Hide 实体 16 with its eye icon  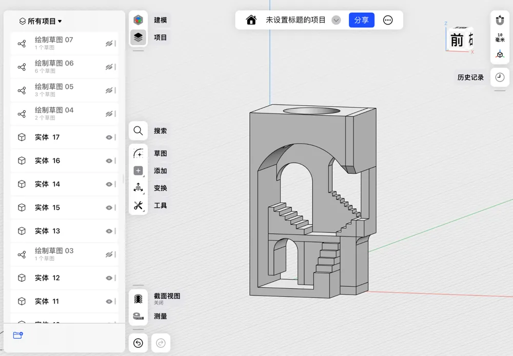[109, 161]
